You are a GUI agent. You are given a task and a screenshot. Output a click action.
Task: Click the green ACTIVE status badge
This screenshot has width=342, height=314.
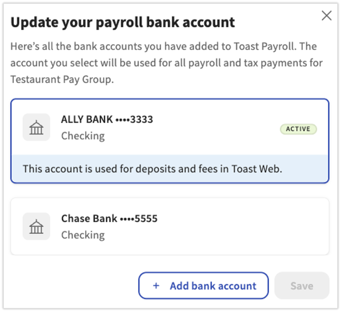[298, 129]
